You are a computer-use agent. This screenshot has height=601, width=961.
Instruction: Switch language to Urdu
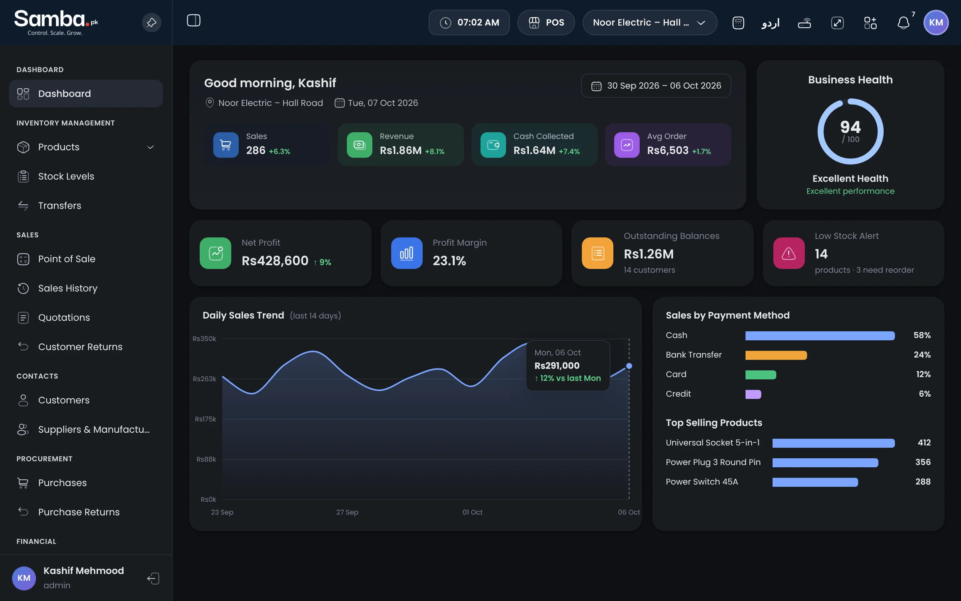point(770,23)
